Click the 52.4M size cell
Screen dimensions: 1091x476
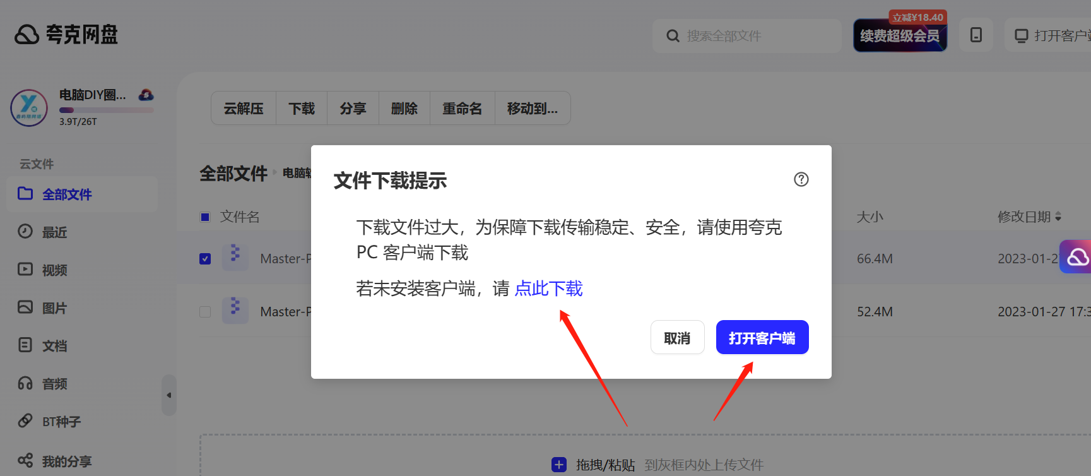pyautogui.click(x=875, y=312)
